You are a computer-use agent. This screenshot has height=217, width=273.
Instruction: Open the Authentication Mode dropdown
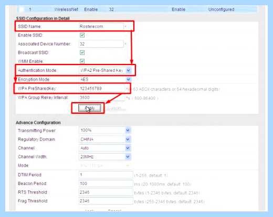click(x=105, y=70)
